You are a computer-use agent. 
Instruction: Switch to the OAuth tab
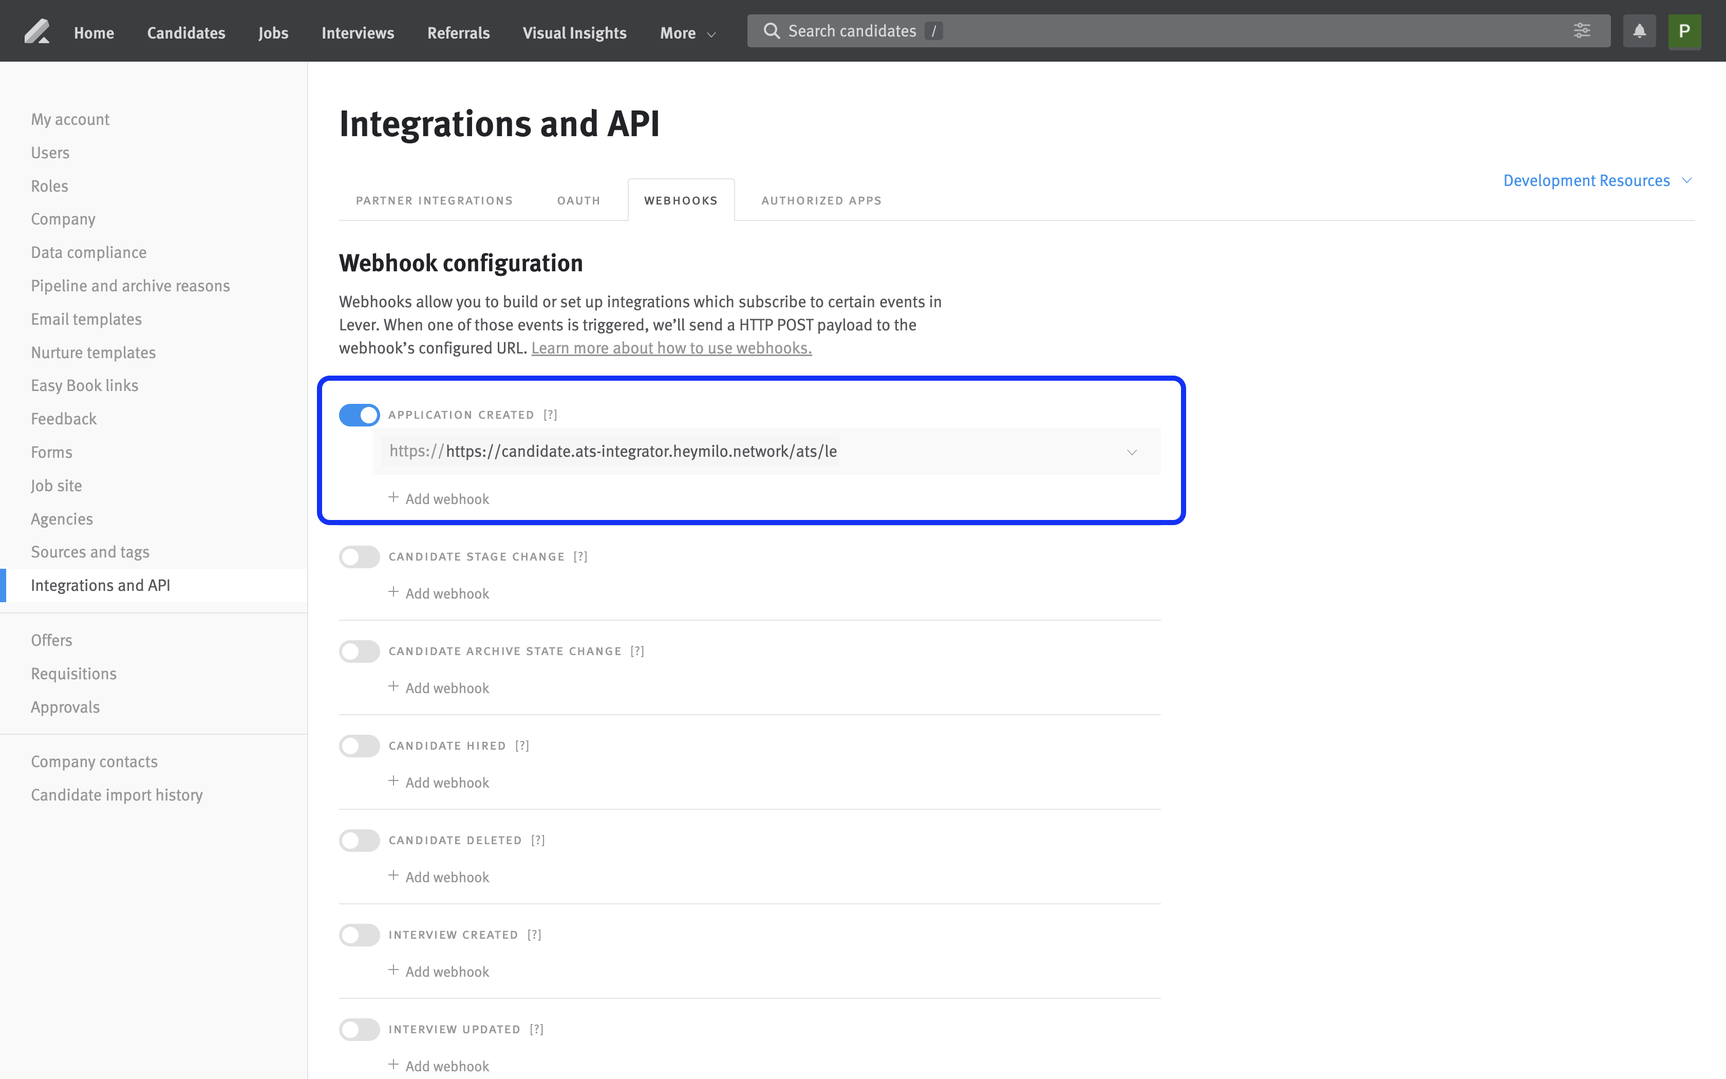578,200
